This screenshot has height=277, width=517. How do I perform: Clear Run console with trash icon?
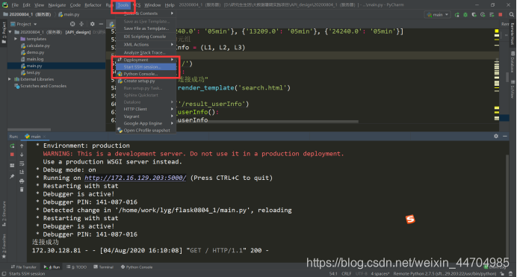click(x=22, y=190)
